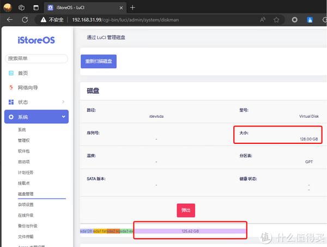Screen dimensions: 327x247
Task: Open the workspaces icon in browser
Action: 21,8
